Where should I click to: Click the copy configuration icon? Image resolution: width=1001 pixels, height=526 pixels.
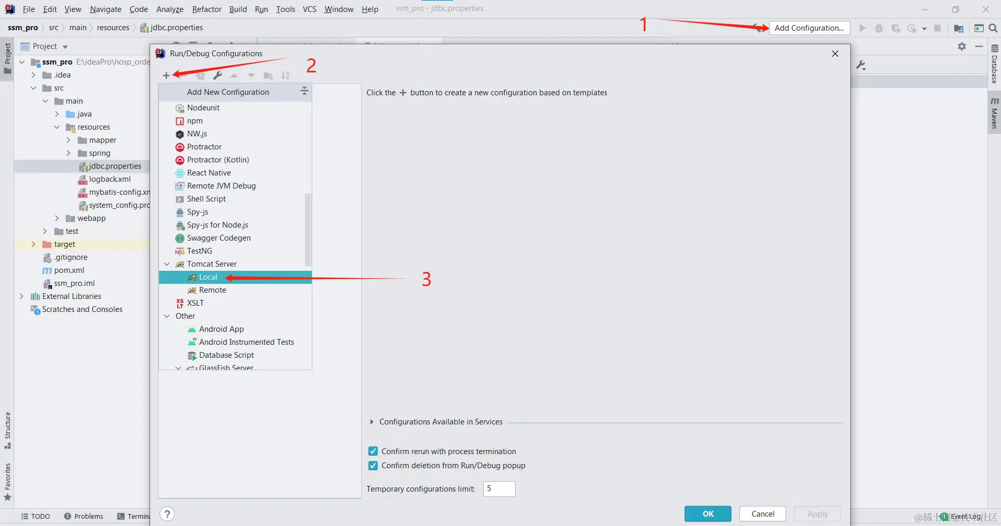pos(200,76)
